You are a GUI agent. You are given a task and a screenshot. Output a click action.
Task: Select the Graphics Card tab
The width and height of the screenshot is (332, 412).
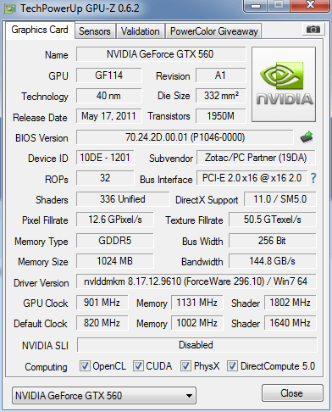tap(40, 30)
